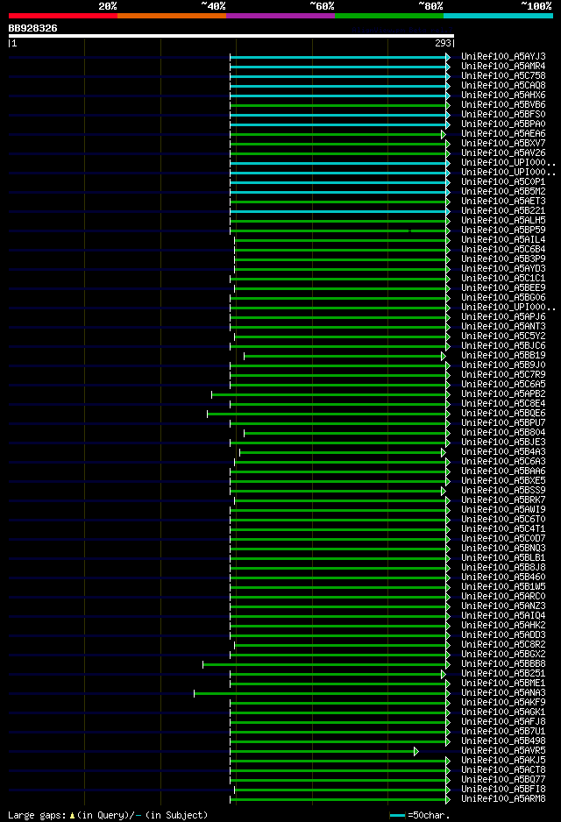Image resolution: width=561 pixels, height=822 pixels.
Task: Open hit UniRef100_A5AIQ4
Action: click(503, 615)
